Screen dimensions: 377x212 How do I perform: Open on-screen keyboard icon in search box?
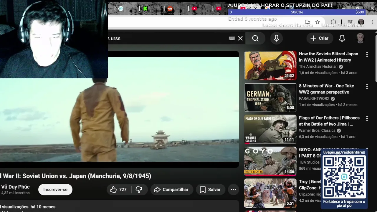click(x=232, y=38)
